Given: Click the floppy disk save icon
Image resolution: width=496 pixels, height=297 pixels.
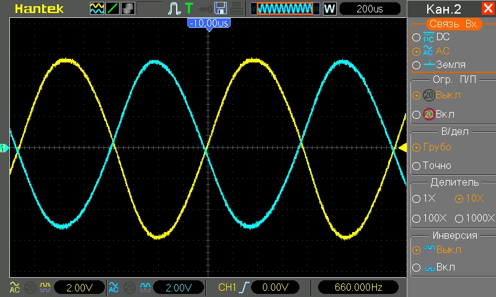Looking at the screenshot, I should pos(221,9).
